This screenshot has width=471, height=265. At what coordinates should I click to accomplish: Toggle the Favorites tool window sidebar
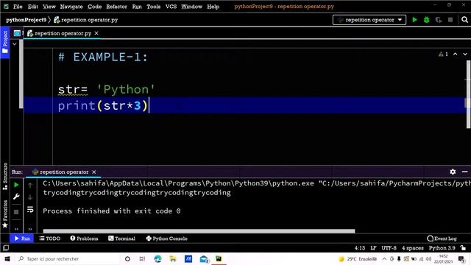click(5, 214)
